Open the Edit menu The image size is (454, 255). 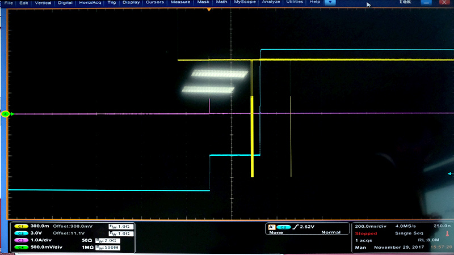tap(23, 3)
